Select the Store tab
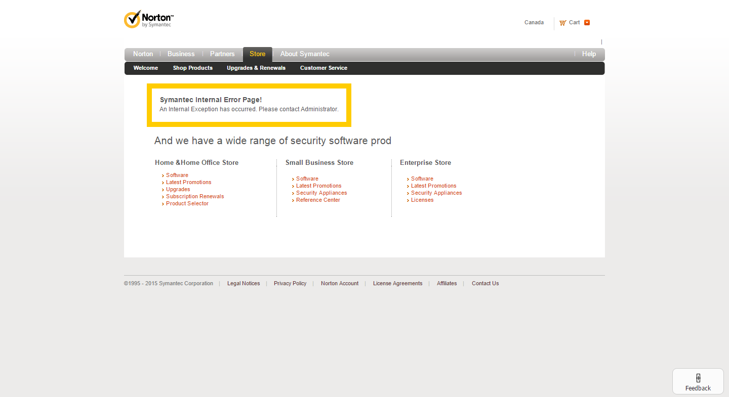The image size is (729, 397). (257, 54)
